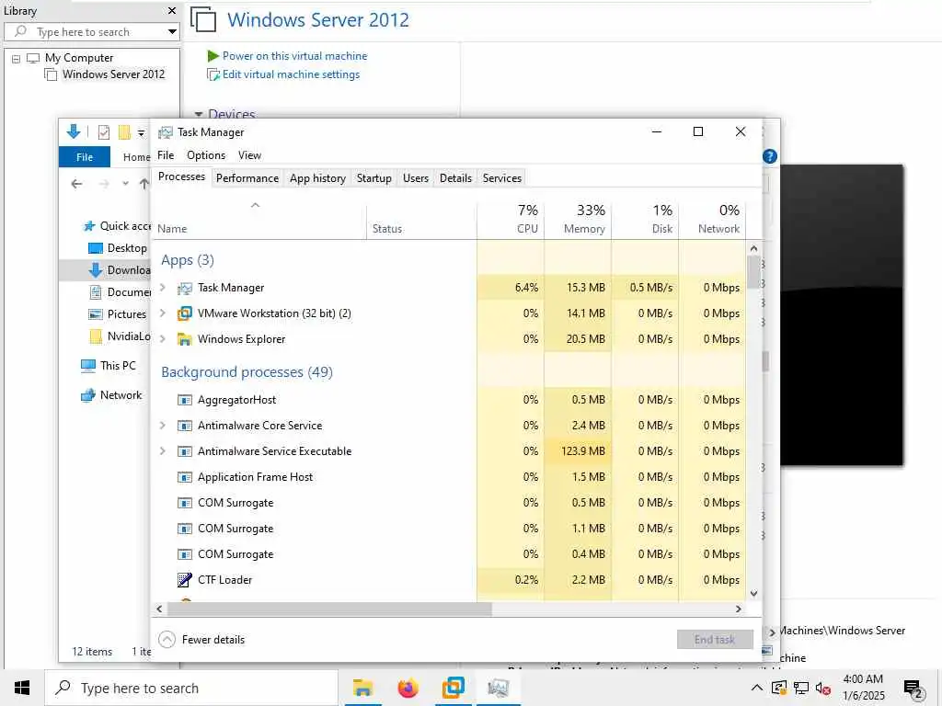Switch to the Users tab
This screenshot has width=942, height=706.
[x=416, y=178]
